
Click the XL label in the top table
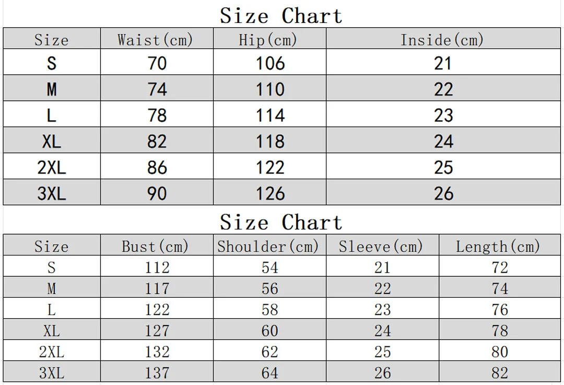point(51,141)
